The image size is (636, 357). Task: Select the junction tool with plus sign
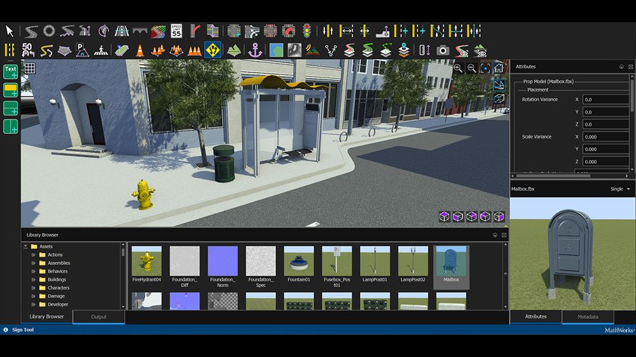tap(234, 30)
